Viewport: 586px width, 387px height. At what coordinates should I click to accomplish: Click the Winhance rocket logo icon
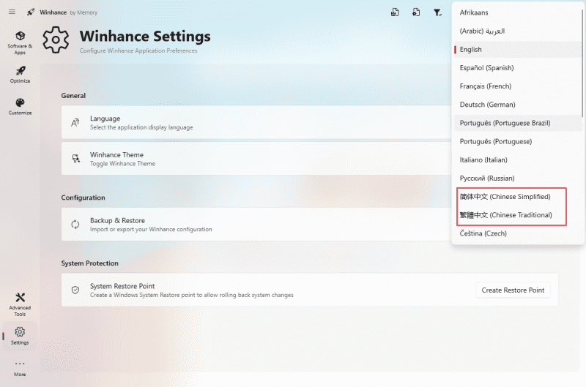pos(31,12)
